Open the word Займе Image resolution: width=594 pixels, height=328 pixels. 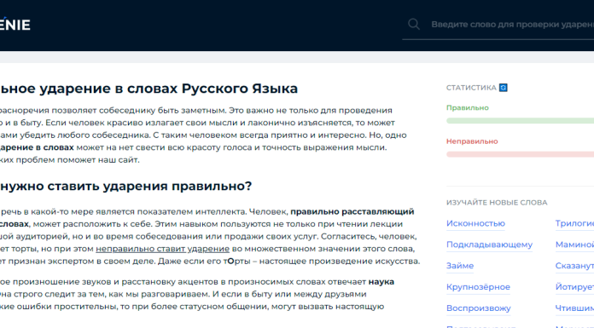460,266
